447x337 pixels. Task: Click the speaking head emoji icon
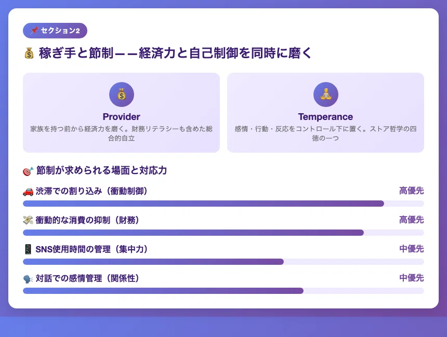pyautogui.click(x=28, y=279)
